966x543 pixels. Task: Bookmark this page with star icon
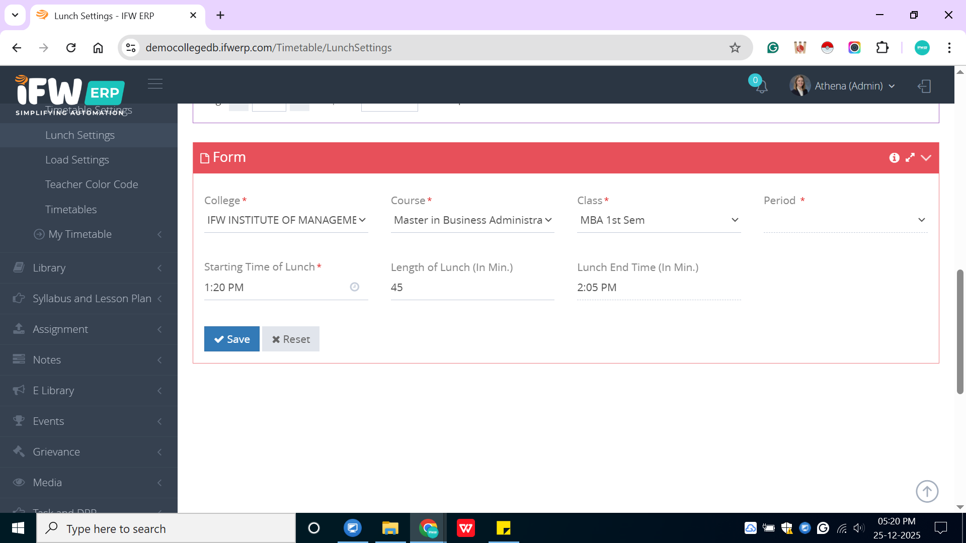click(x=735, y=48)
